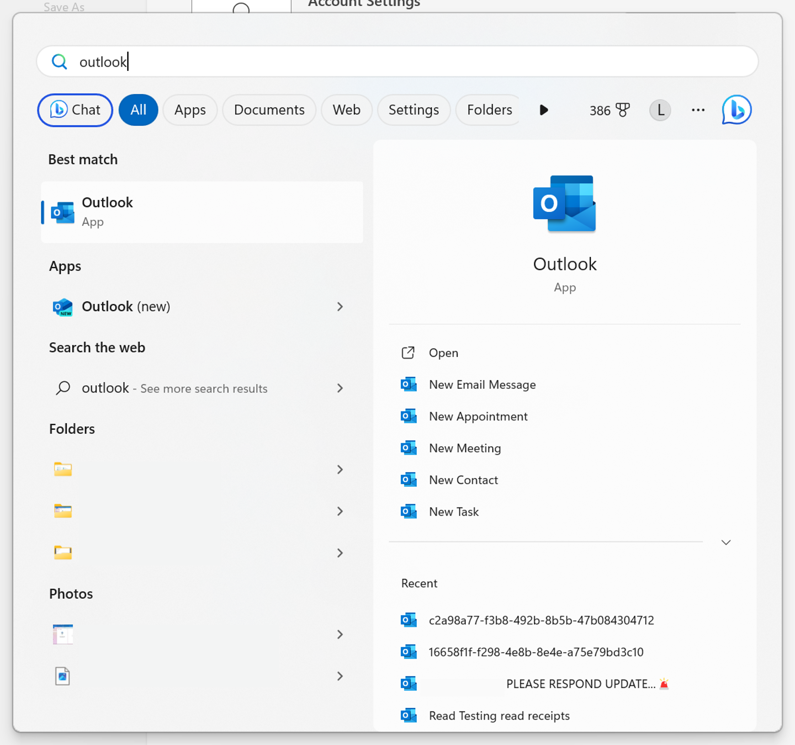Switch to the Documents filter tab
This screenshot has height=745, width=795.
coord(269,110)
